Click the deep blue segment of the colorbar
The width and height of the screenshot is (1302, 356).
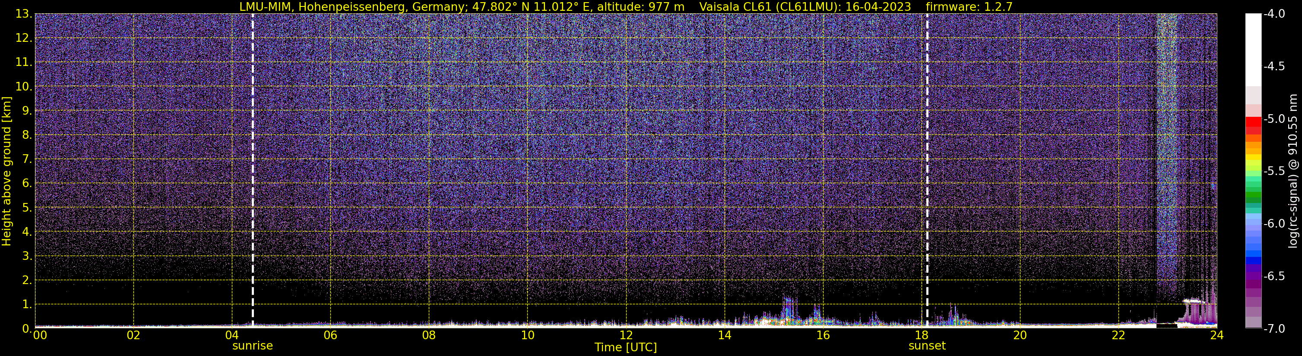pos(1254,261)
